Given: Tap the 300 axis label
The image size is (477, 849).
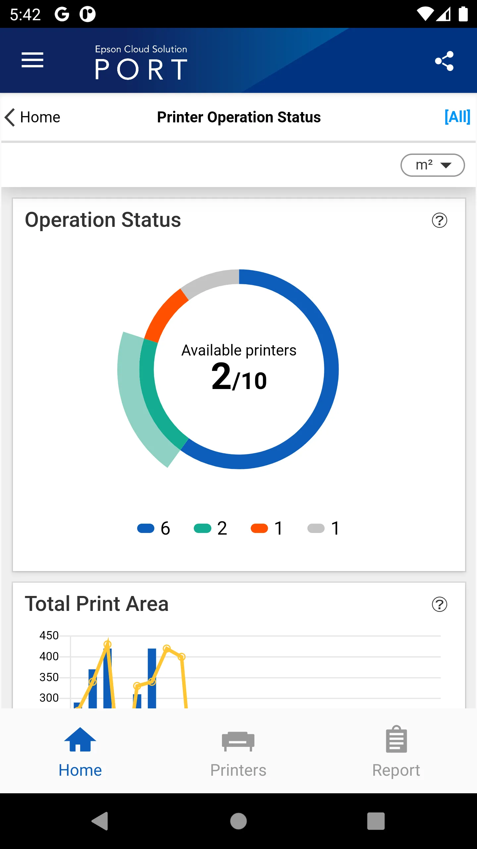Looking at the screenshot, I should click(x=49, y=698).
